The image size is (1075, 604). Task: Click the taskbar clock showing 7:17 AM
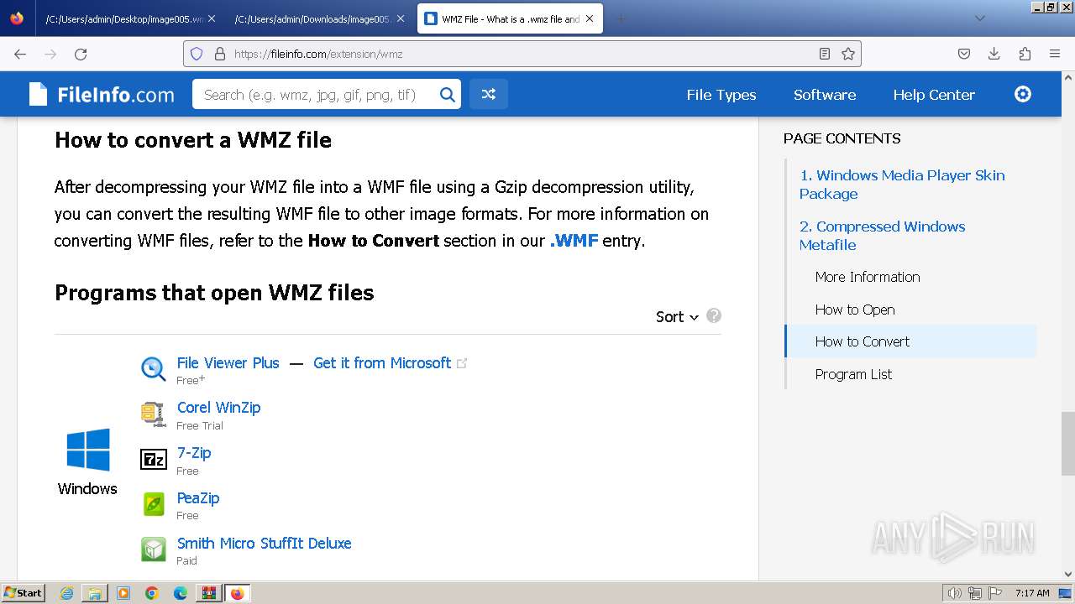coord(1032,593)
